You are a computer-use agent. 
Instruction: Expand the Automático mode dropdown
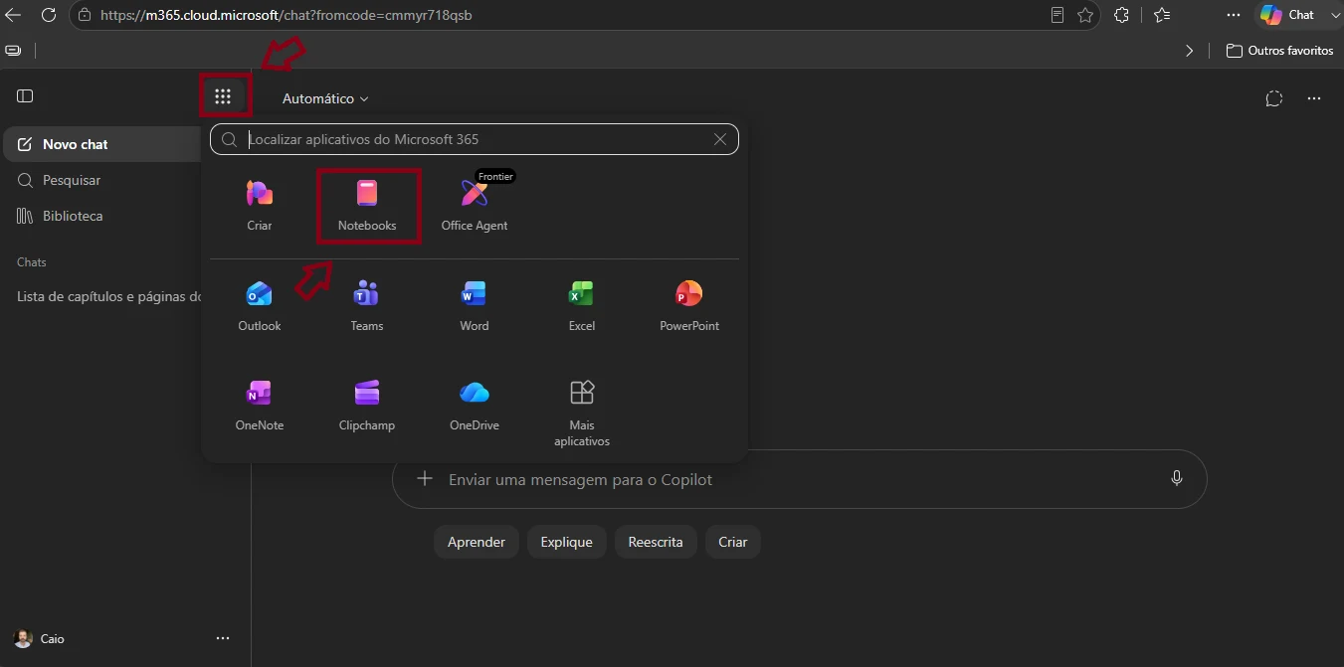pos(325,98)
